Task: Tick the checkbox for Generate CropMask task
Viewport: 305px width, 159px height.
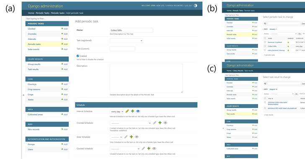Action: 265,42
